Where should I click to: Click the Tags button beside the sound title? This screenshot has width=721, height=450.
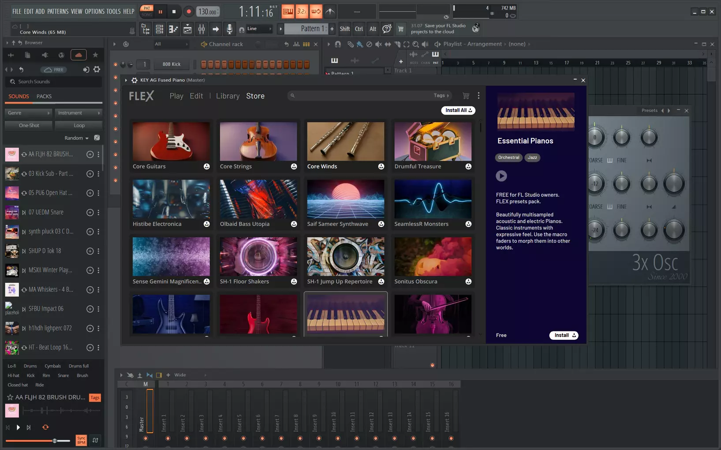coord(95,397)
